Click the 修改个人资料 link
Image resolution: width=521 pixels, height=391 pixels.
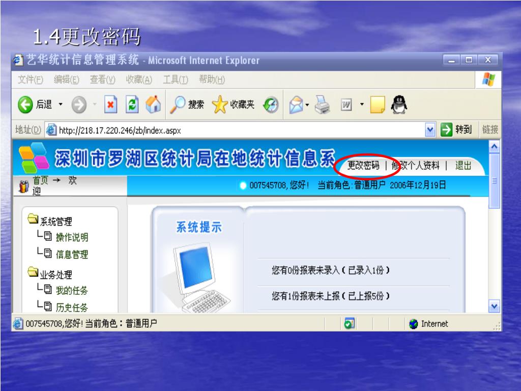click(x=415, y=165)
